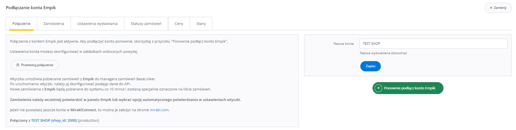Screen dimensions: 516x130
Task: Switch to the Stany tab
Action: [x=201, y=24]
